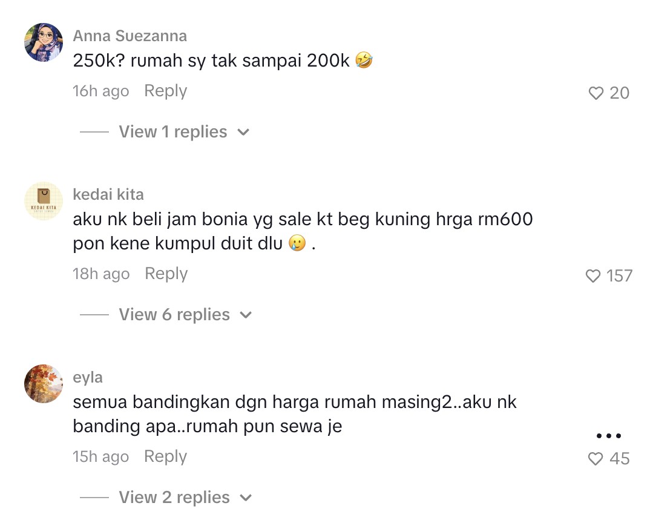Expand View 6 replies under kedai kita

pos(174,315)
